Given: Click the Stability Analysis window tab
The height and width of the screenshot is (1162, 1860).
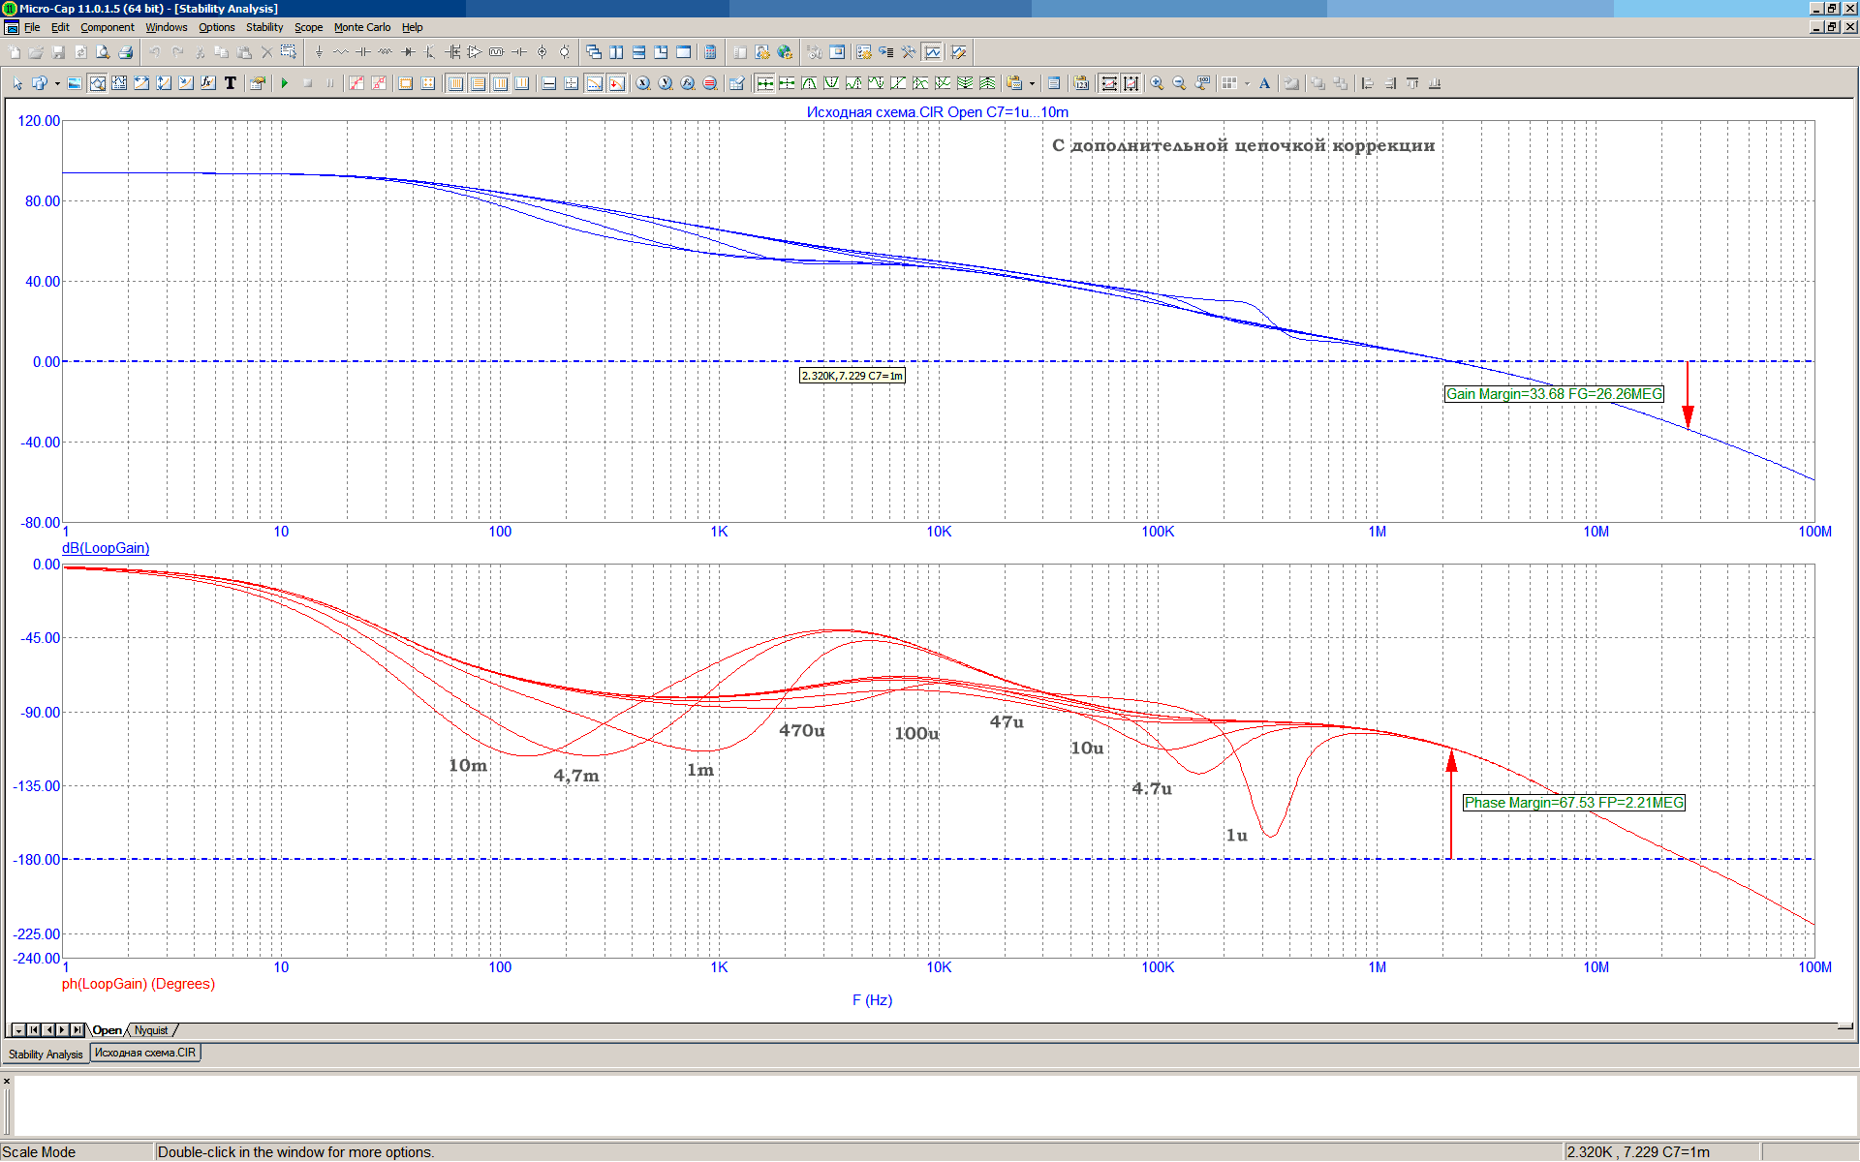Looking at the screenshot, I should [x=46, y=1054].
